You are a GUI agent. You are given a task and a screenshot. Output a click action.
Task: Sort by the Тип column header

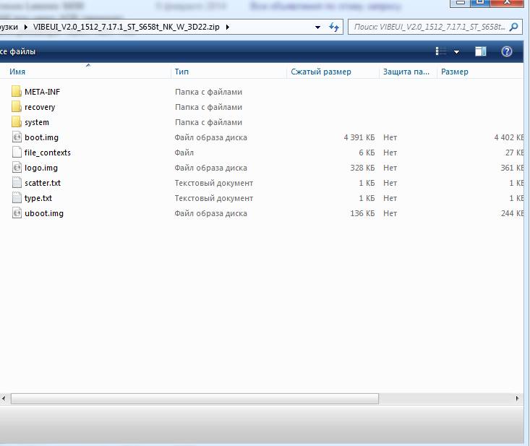pos(181,72)
